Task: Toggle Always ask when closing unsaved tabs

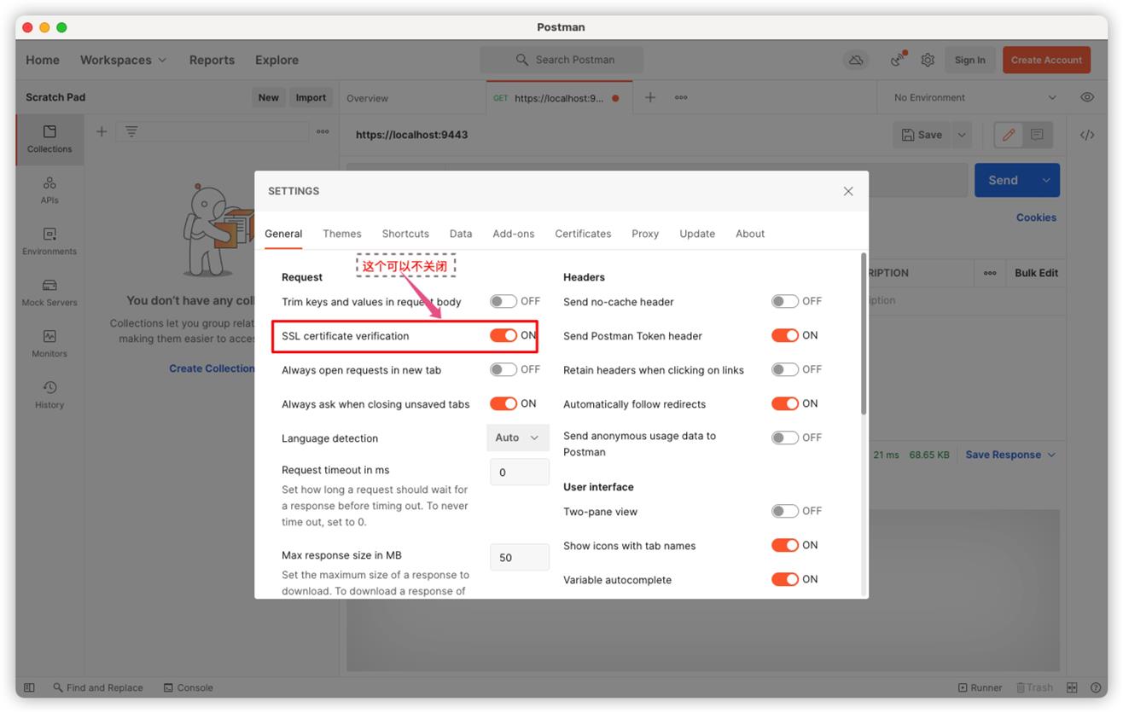Action: coord(503,403)
